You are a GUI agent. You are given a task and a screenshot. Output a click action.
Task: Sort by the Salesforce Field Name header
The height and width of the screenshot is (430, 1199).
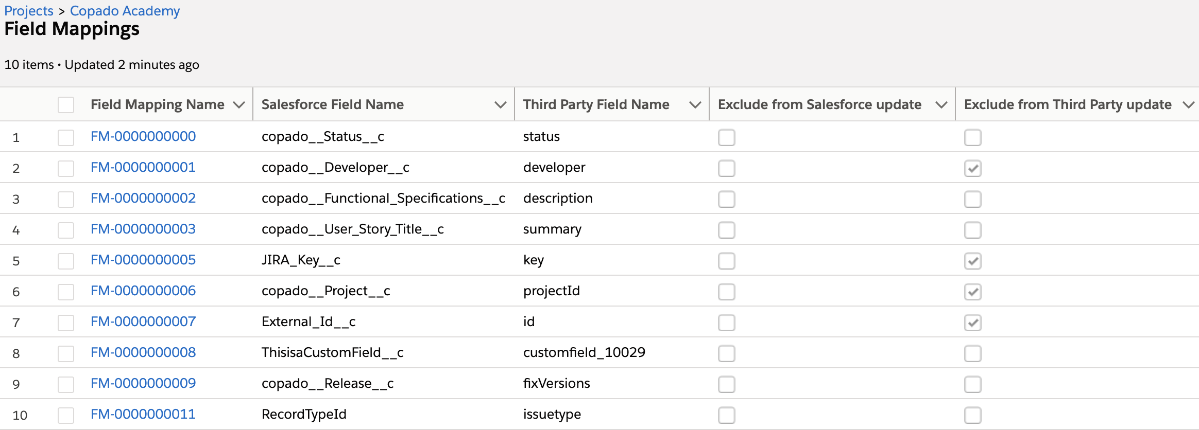click(x=333, y=104)
